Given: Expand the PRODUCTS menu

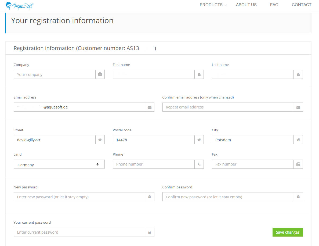Looking at the screenshot, I should pyautogui.click(x=213, y=5).
